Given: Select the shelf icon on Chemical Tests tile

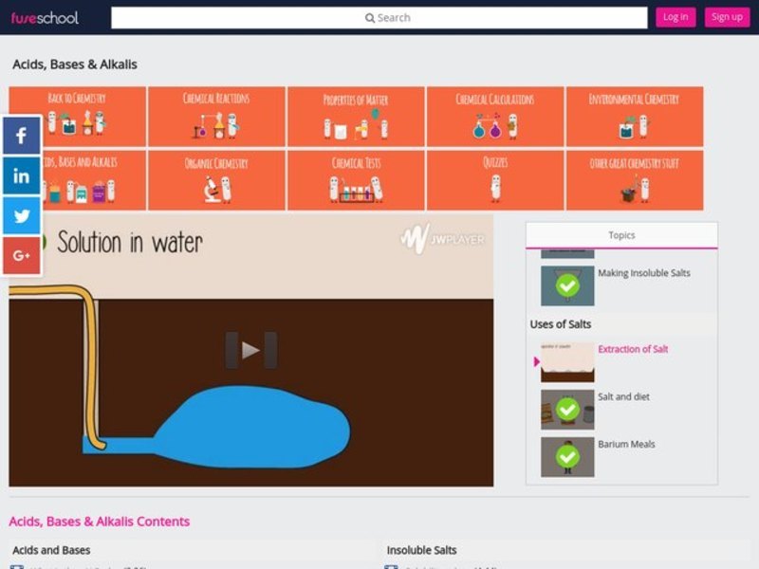Looking at the screenshot, I should tap(355, 190).
